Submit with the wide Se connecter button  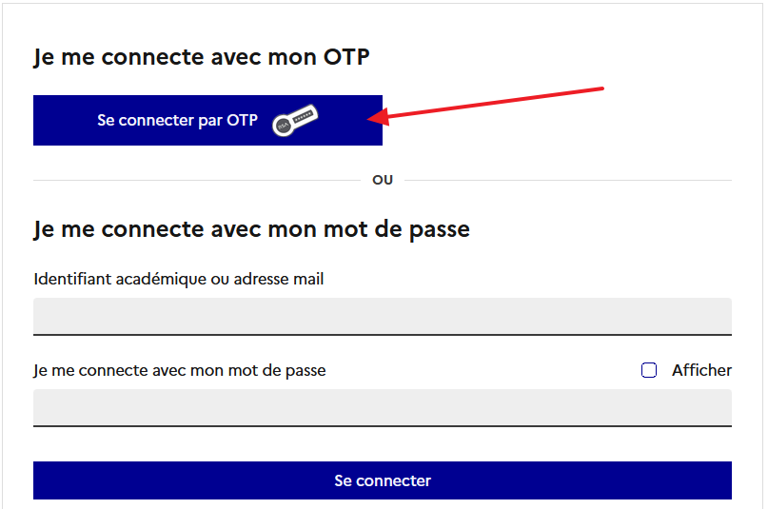tap(383, 480)
